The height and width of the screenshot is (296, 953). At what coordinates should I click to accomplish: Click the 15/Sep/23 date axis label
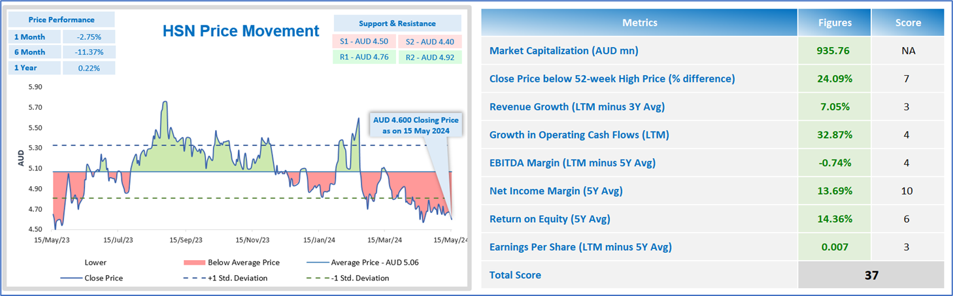pyautogui.click(x=186, y=239)
